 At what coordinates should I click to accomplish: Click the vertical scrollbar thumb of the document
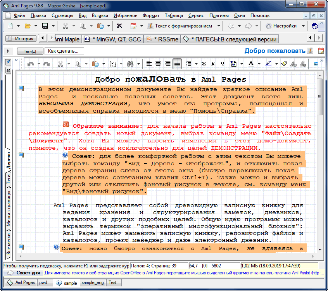[x=319, y=97]
